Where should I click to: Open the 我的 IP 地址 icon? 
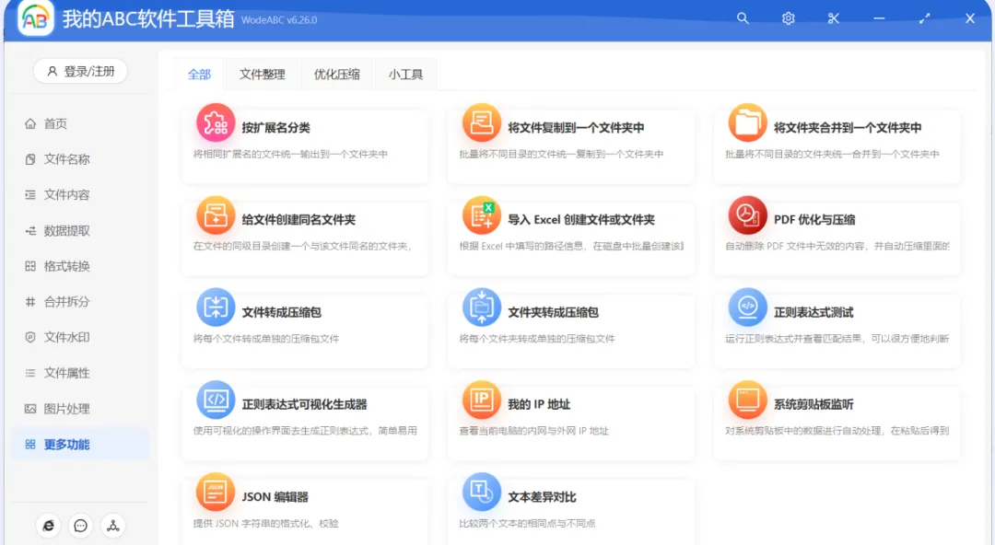(482, 400)
